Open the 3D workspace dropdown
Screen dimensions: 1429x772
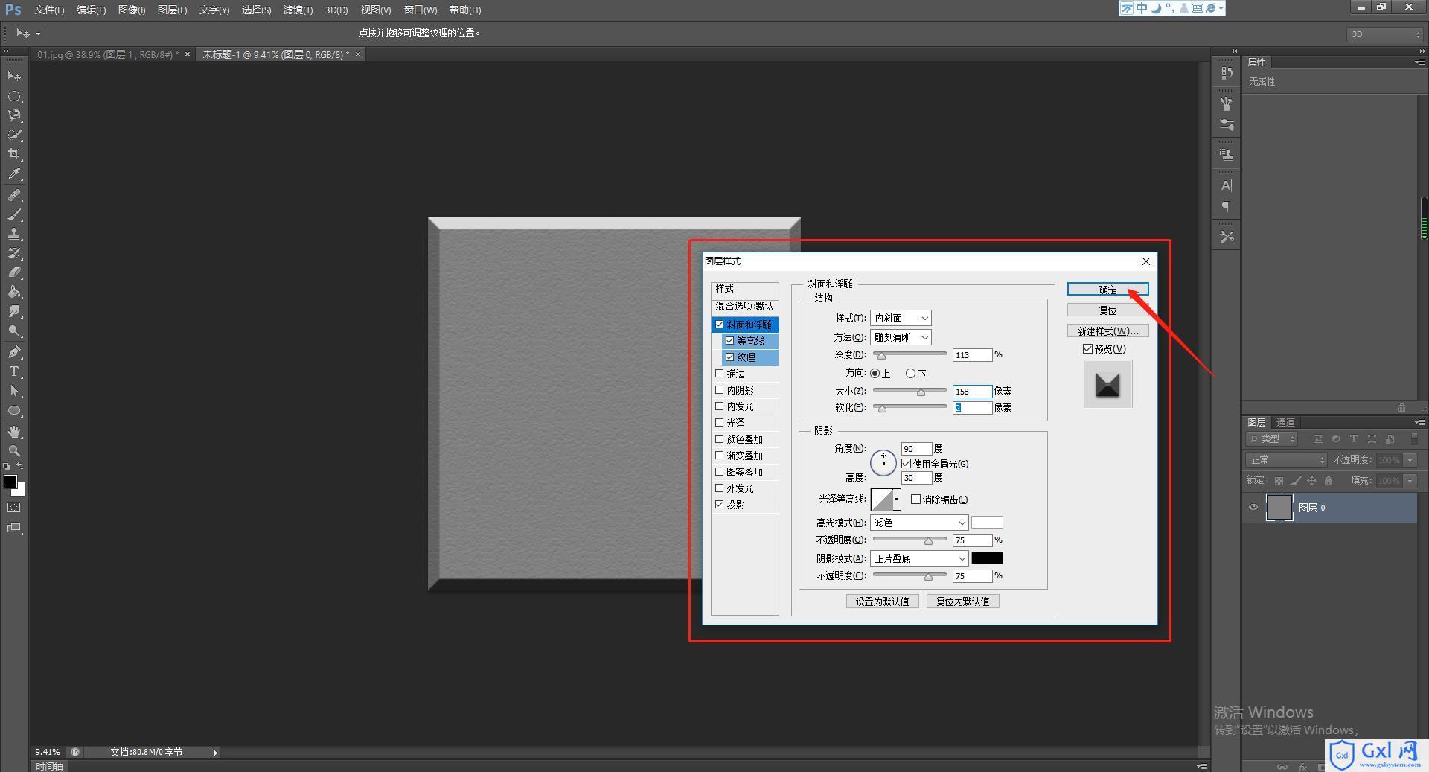pyautogui.click(x=1384, y=34)
